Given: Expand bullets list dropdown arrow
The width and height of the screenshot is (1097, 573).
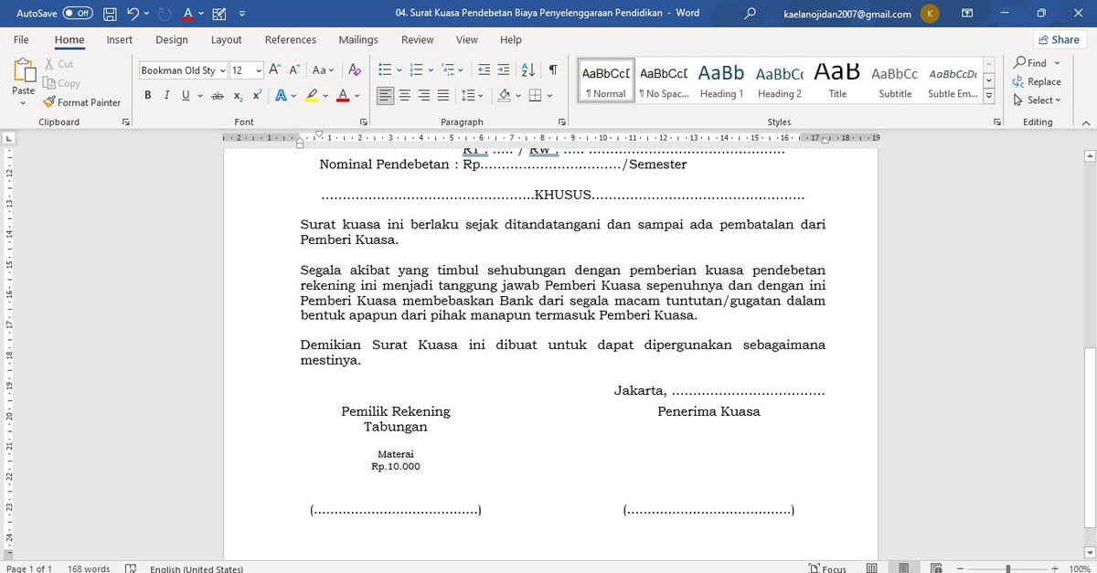Looking at the screenshot, I should pos(398,70).
